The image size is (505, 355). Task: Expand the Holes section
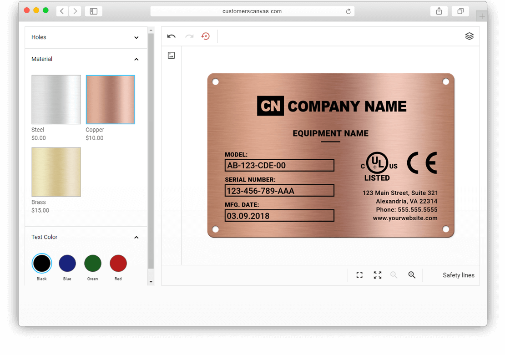[x=86, y=37]
